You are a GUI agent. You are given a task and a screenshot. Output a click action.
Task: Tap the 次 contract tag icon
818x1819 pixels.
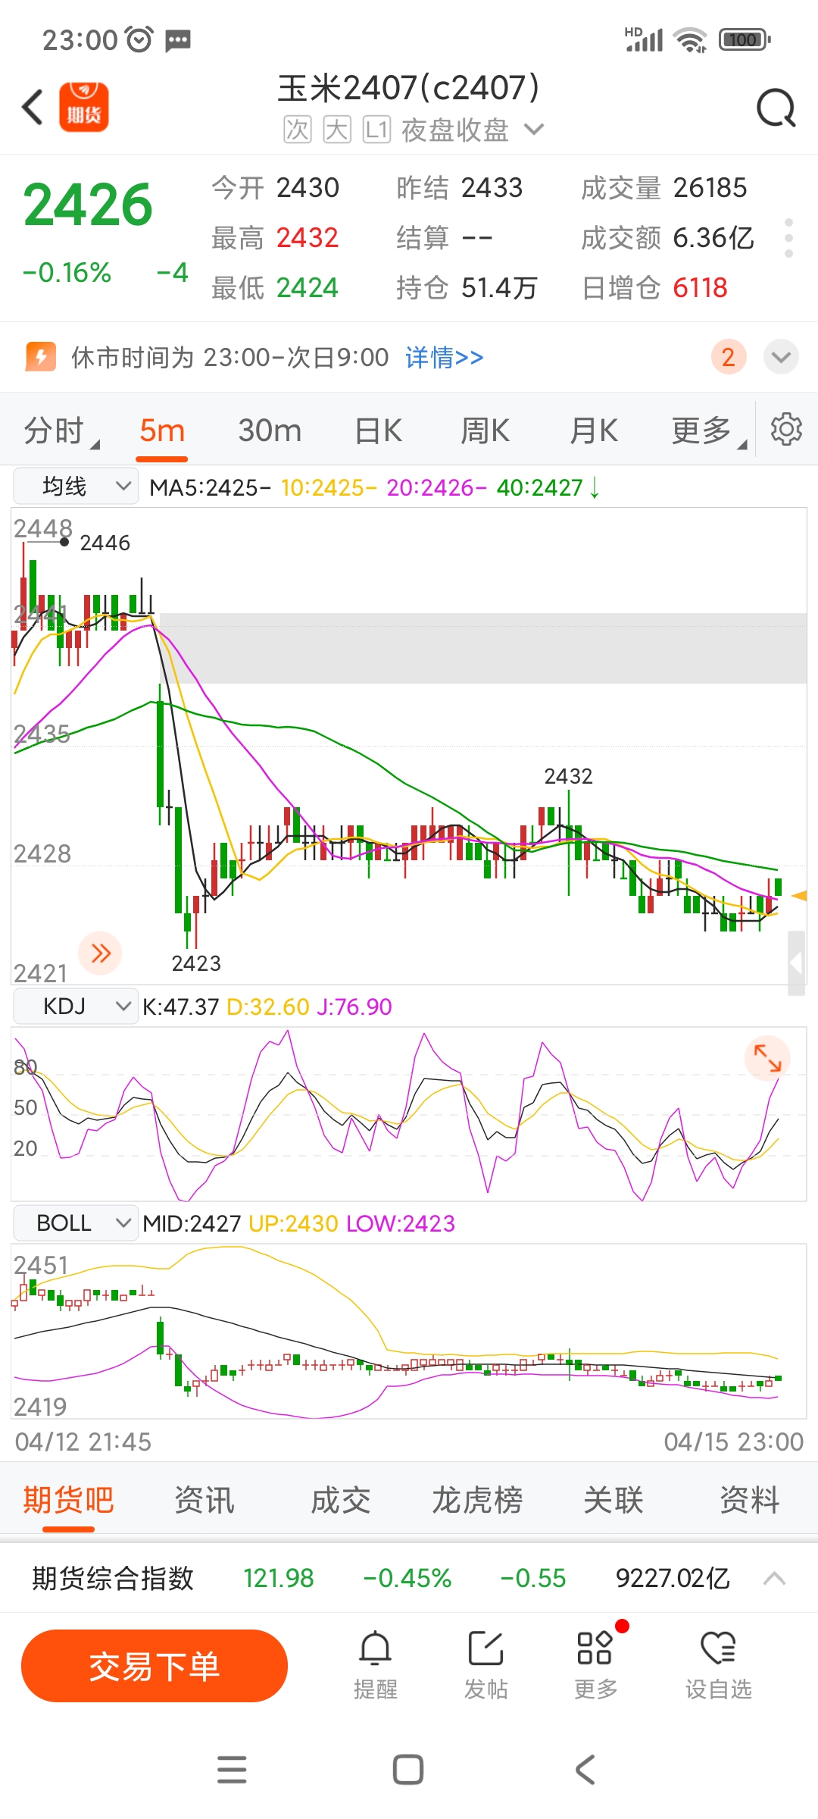tap(297, 130)
